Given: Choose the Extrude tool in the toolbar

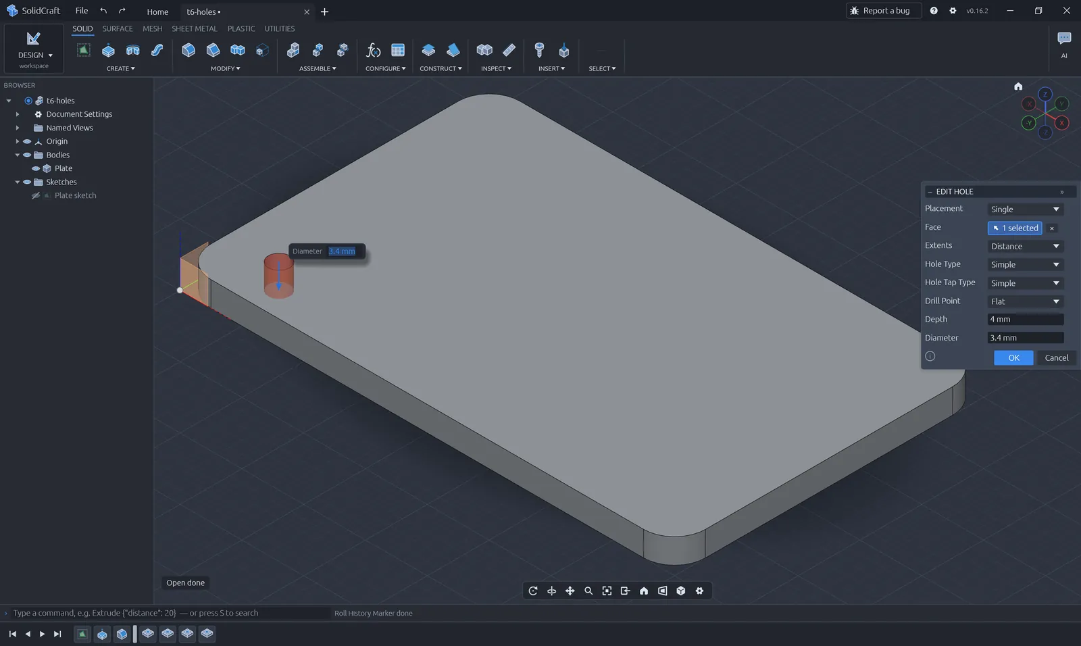Looking at the screenshot, I should (108, 50).
